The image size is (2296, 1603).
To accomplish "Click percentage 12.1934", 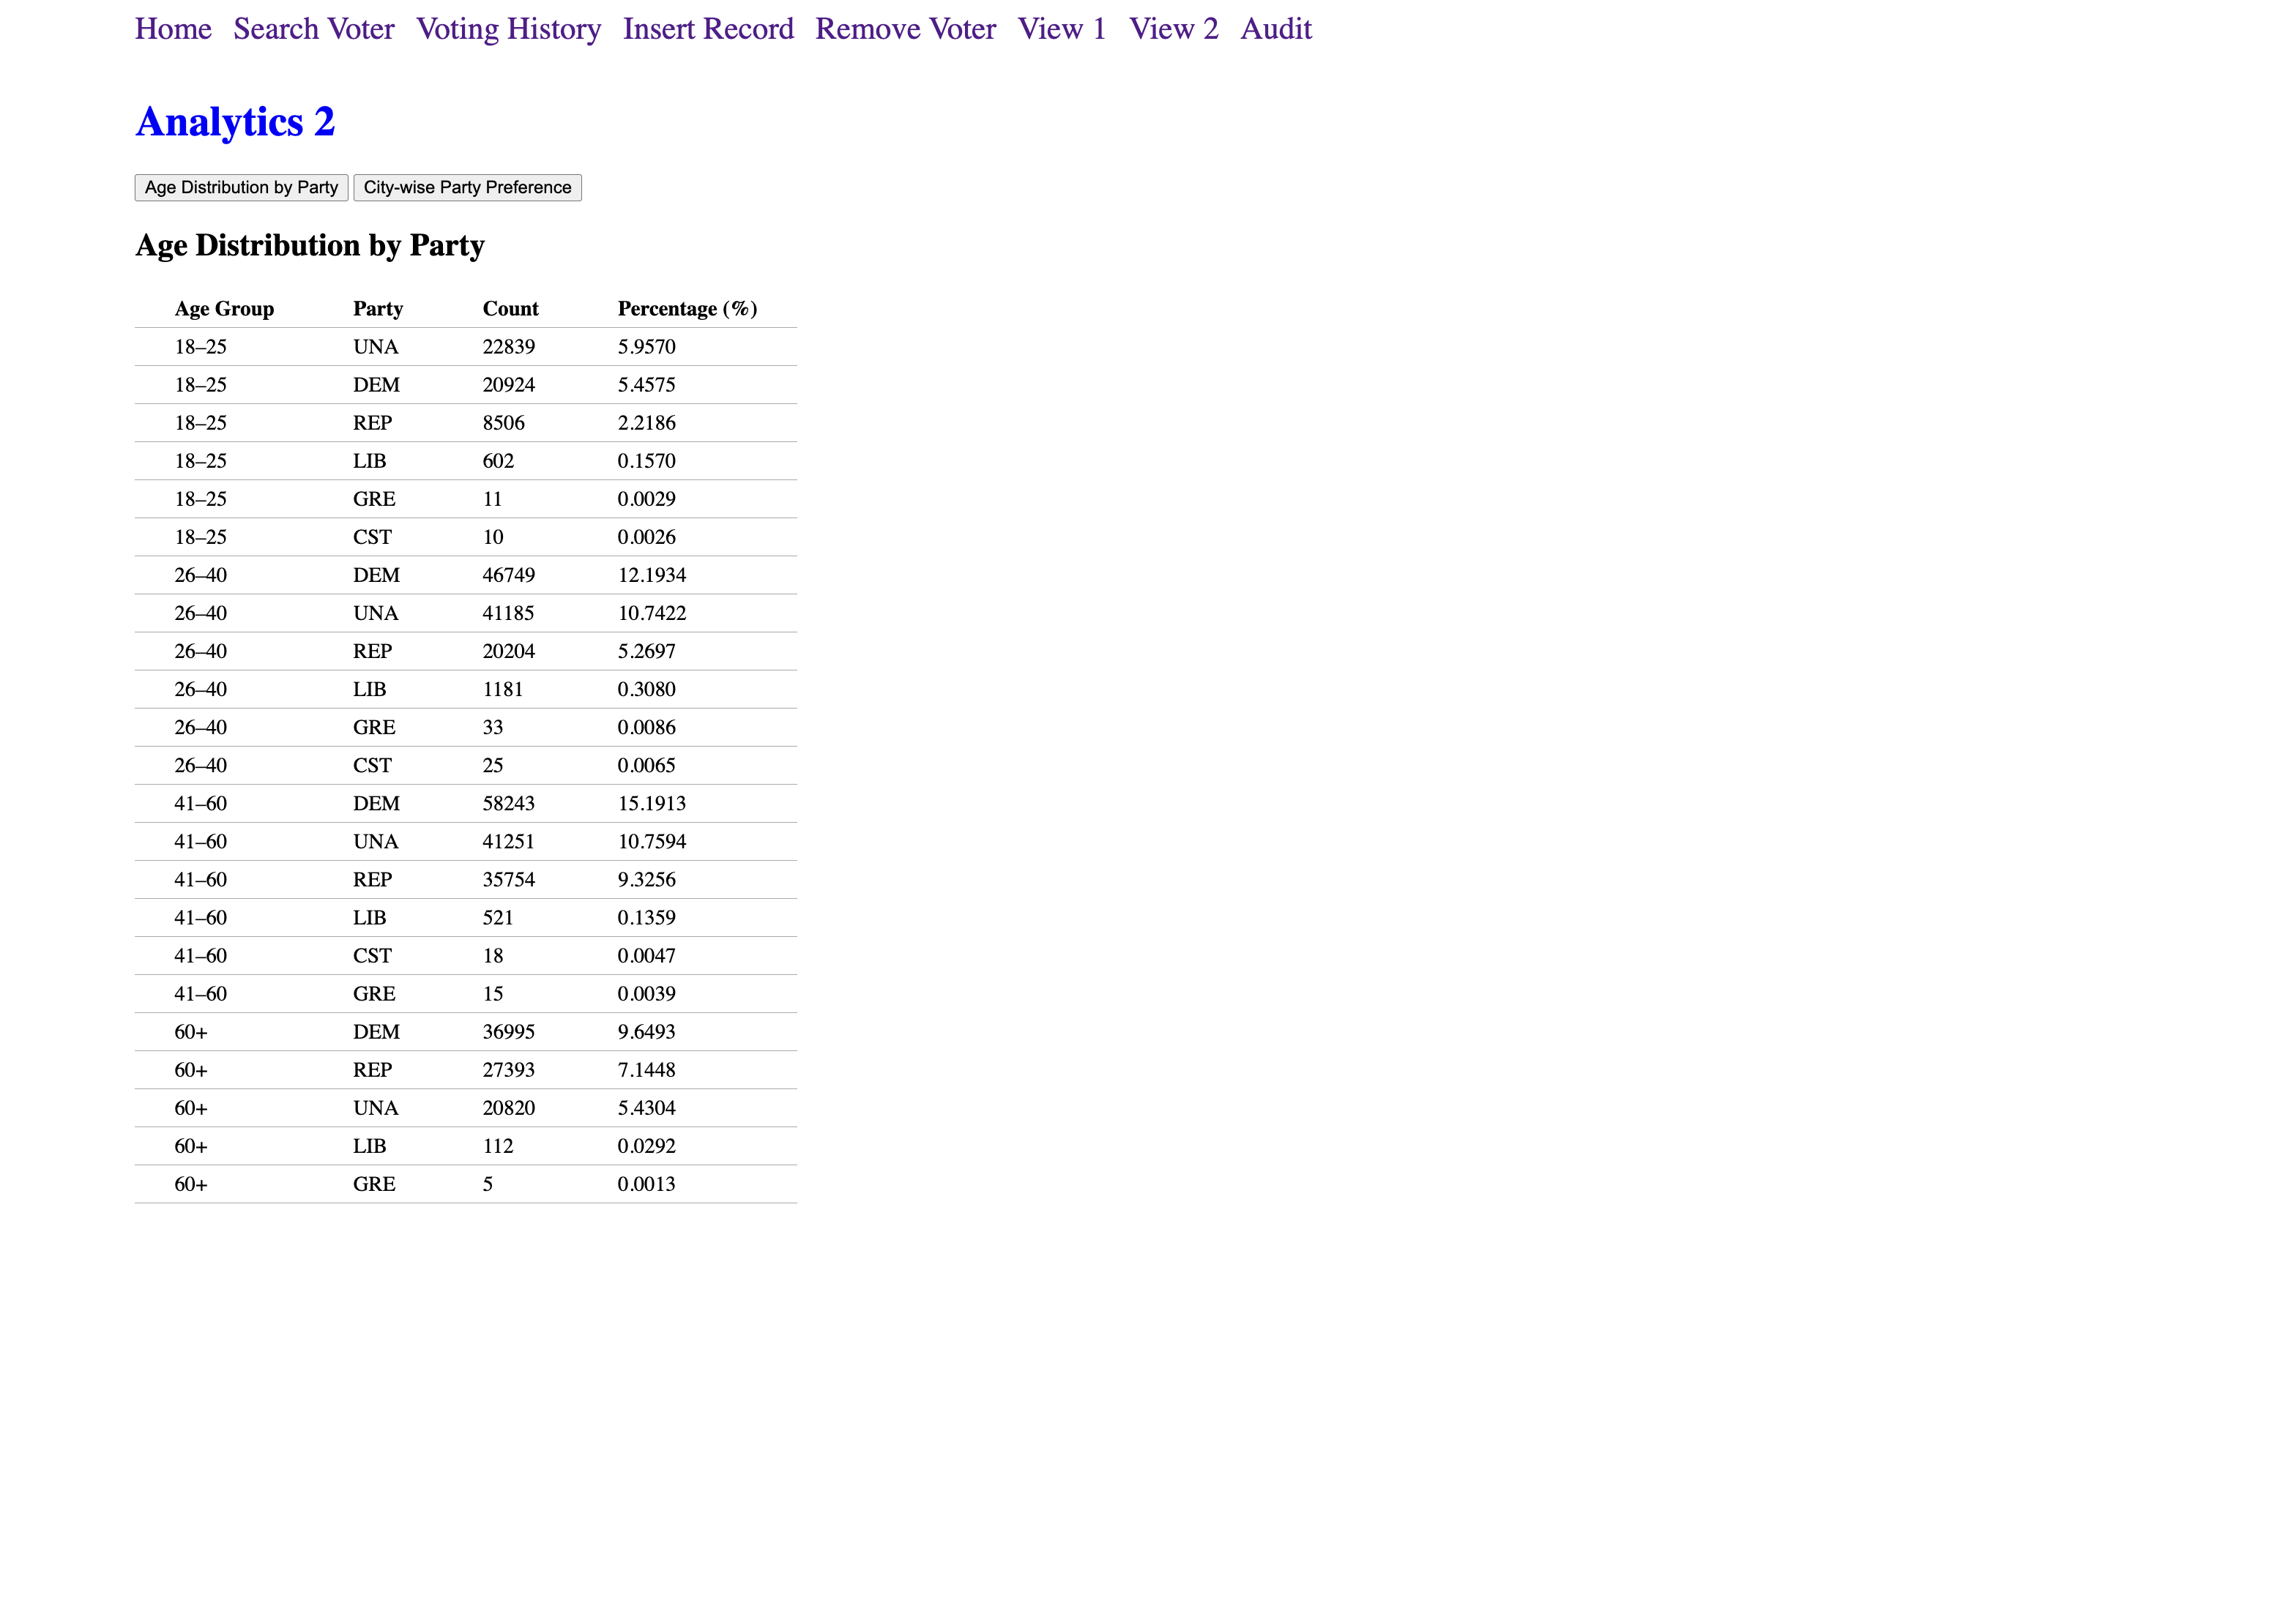I will [652, 574].
